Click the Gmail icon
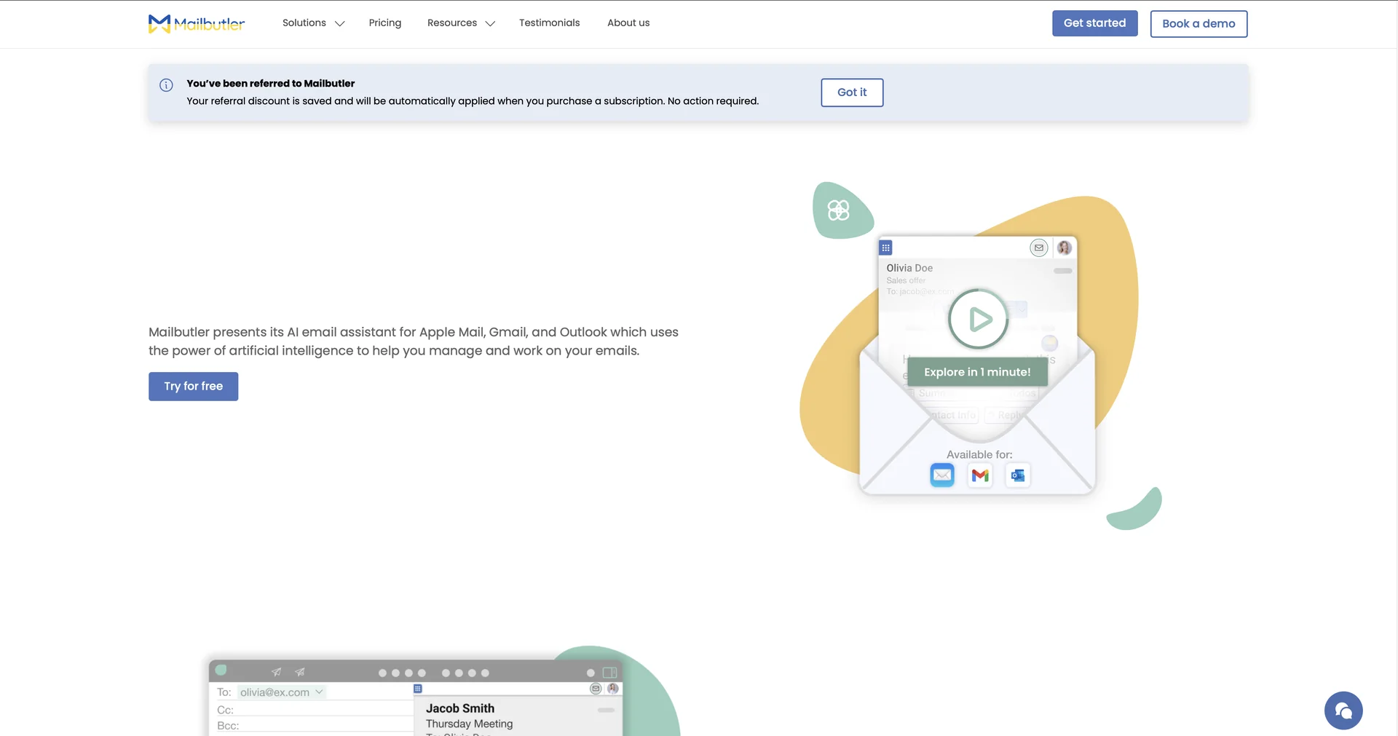 [x=980, y=475]
